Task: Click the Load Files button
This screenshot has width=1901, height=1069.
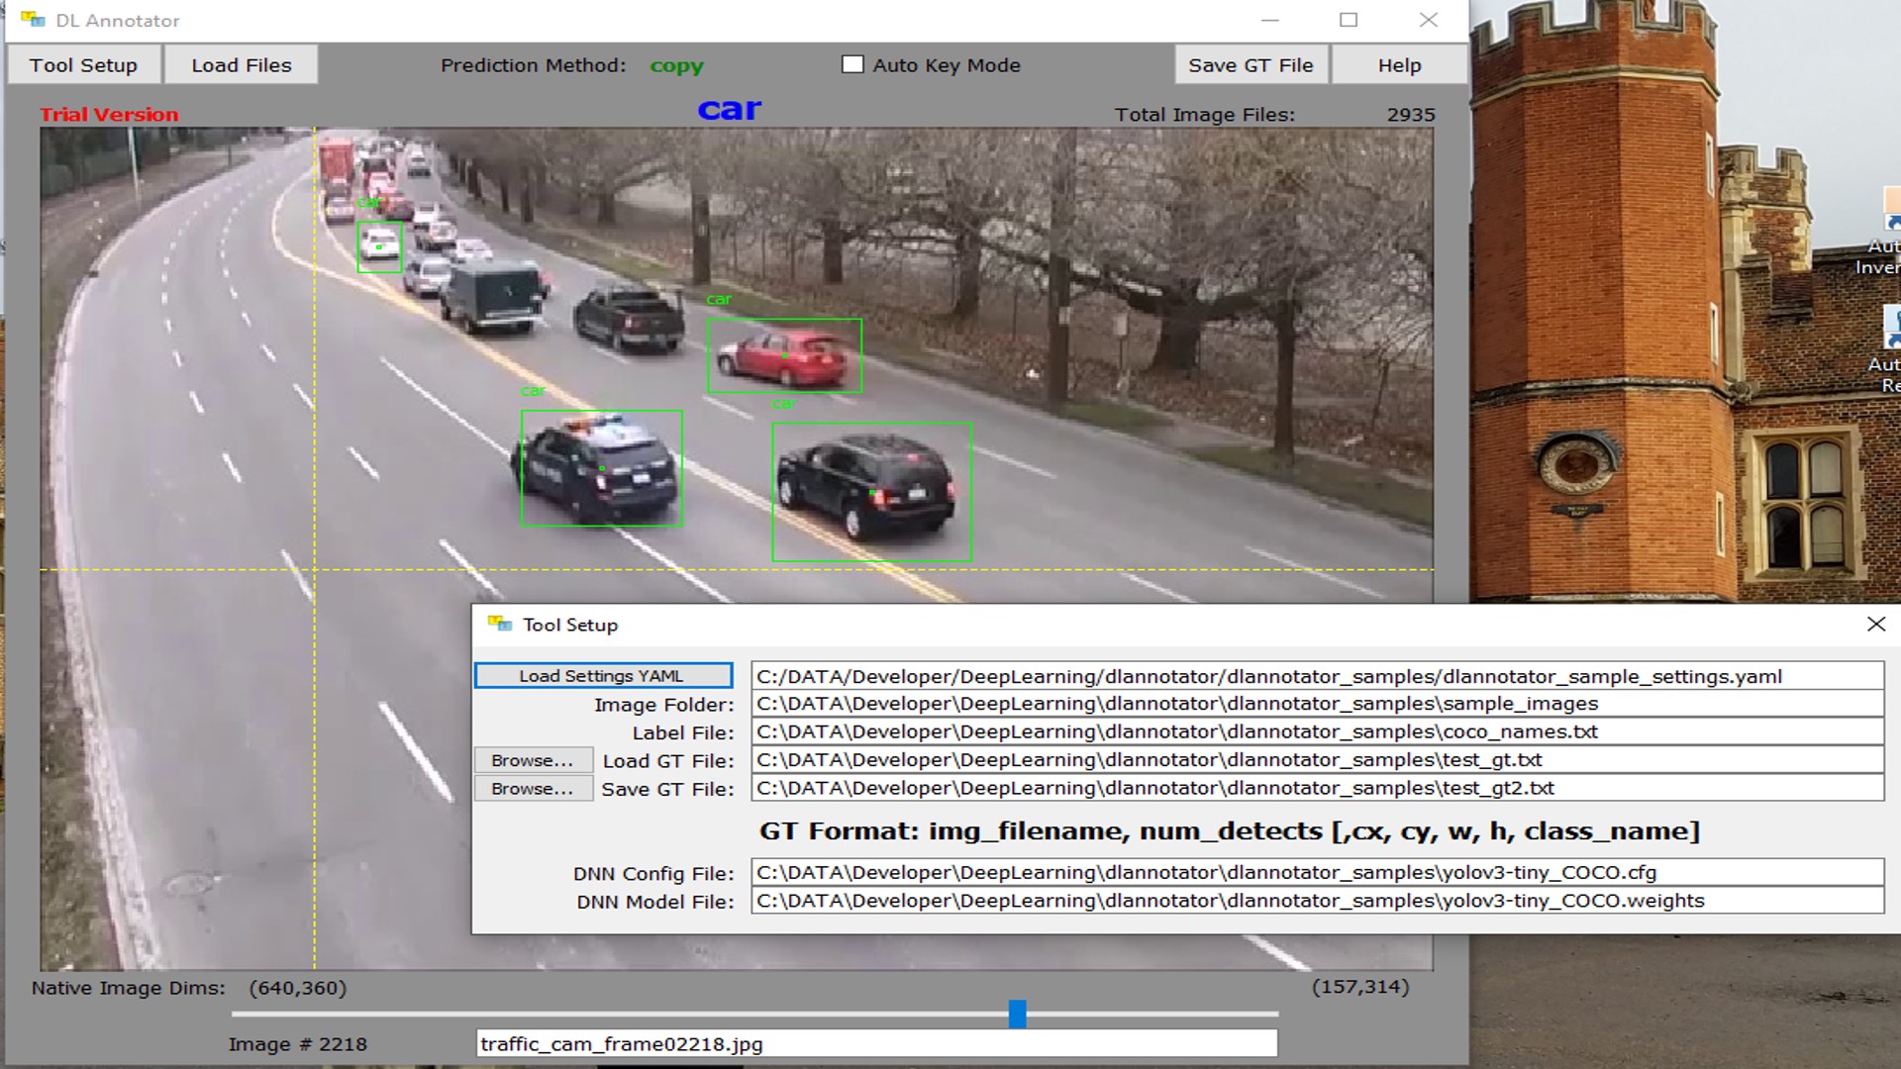Action: (x=241, y=65)
